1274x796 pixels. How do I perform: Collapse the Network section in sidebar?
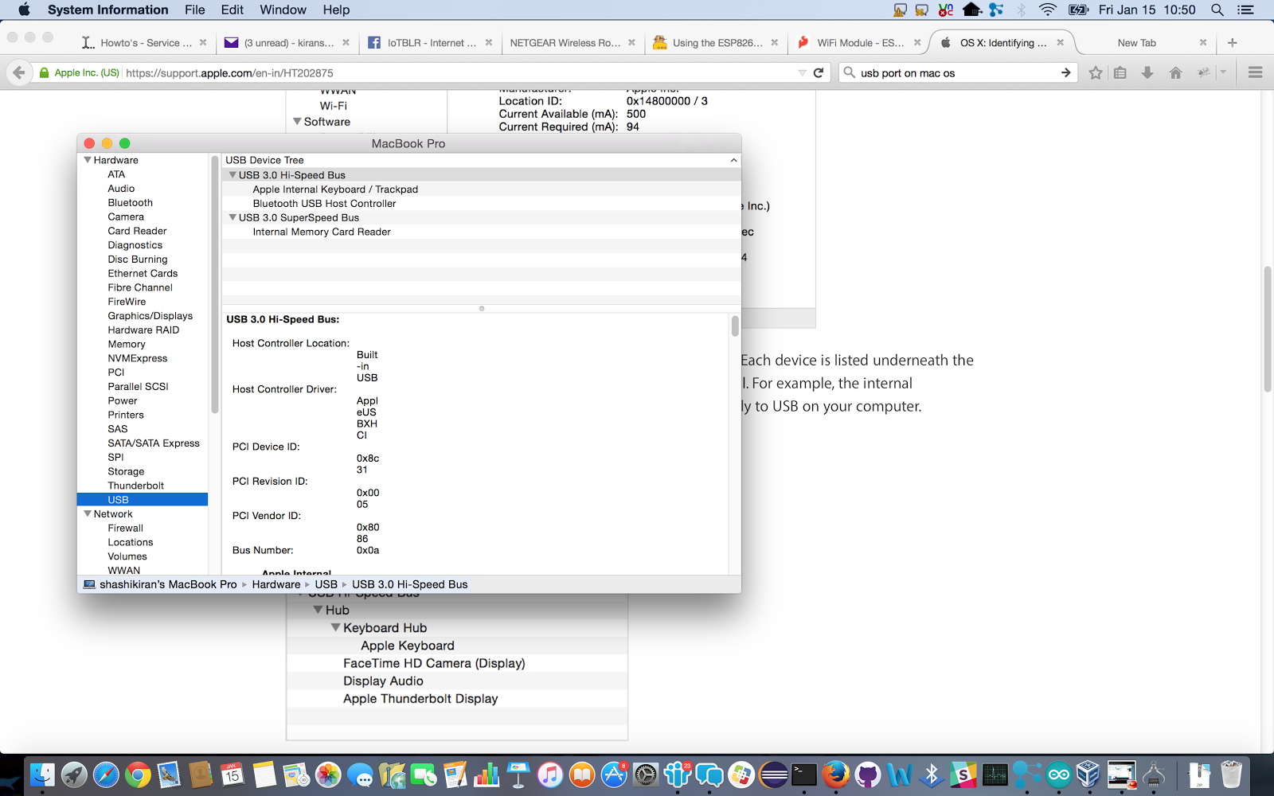88,514
